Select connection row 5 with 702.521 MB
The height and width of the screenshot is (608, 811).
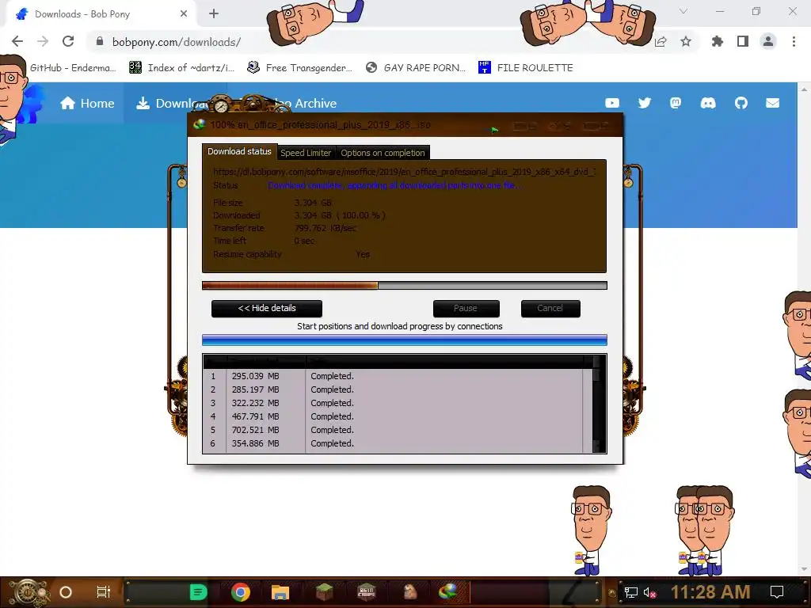(x=393, y=430)
